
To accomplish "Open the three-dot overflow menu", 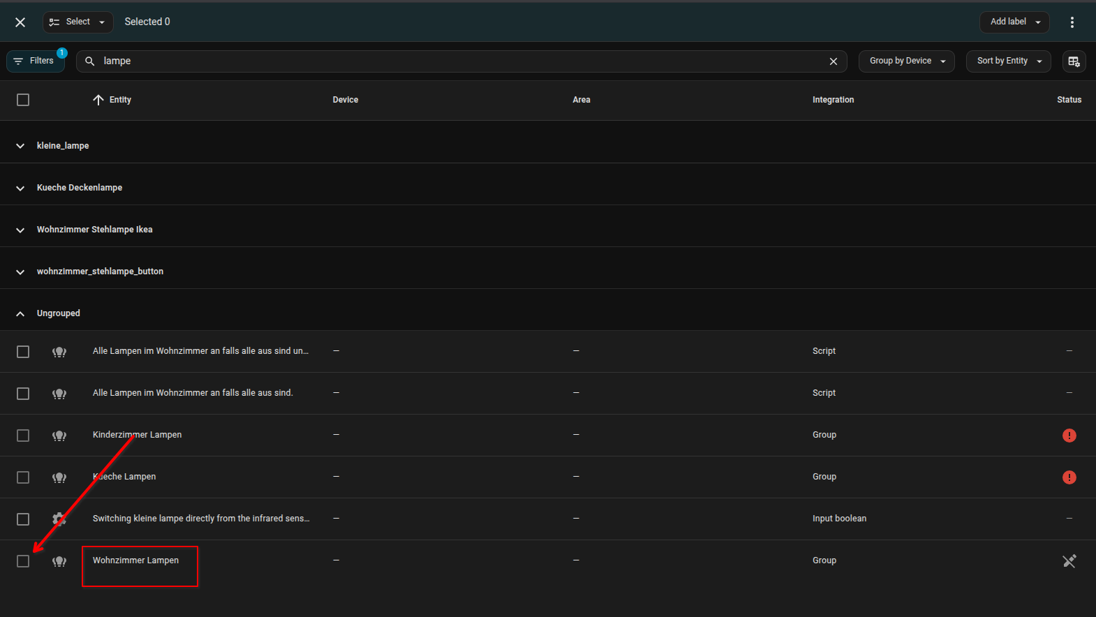I will (1072, 22).
